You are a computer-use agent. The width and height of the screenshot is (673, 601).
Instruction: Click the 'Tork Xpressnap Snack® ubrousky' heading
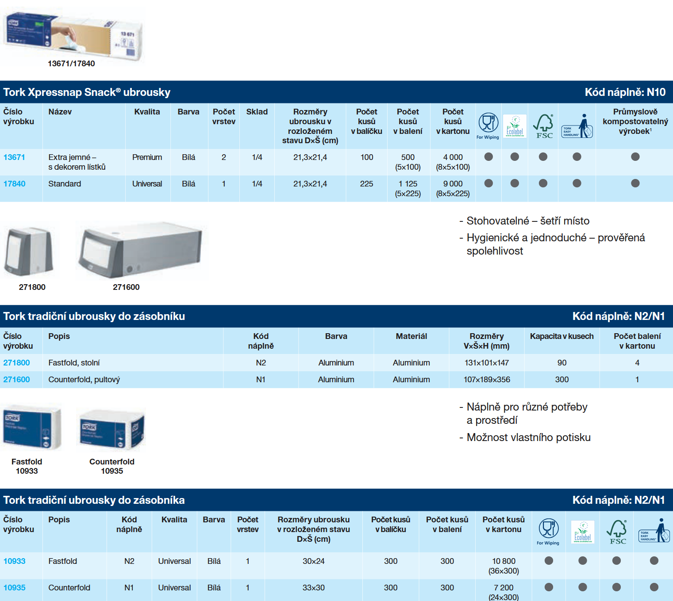point(87,92)
